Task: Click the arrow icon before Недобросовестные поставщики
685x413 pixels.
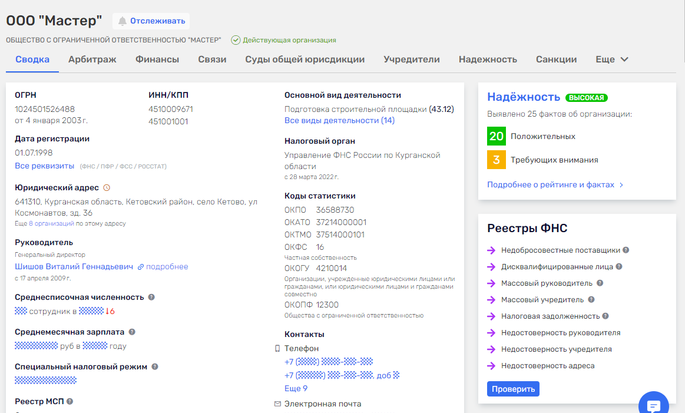Action: point(491,250)
